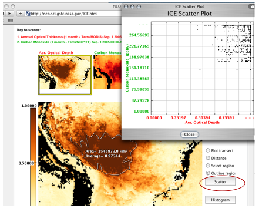Screen dimensions: 259x212
Task: Click the URL field with neo.sci.gsfc.nasa.gov address
Action: 73,14
